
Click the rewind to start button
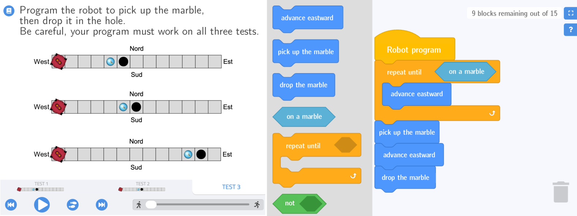point(11,205)
